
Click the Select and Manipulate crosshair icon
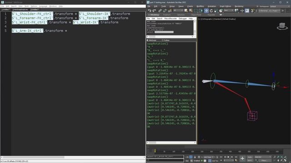[242, 11]
